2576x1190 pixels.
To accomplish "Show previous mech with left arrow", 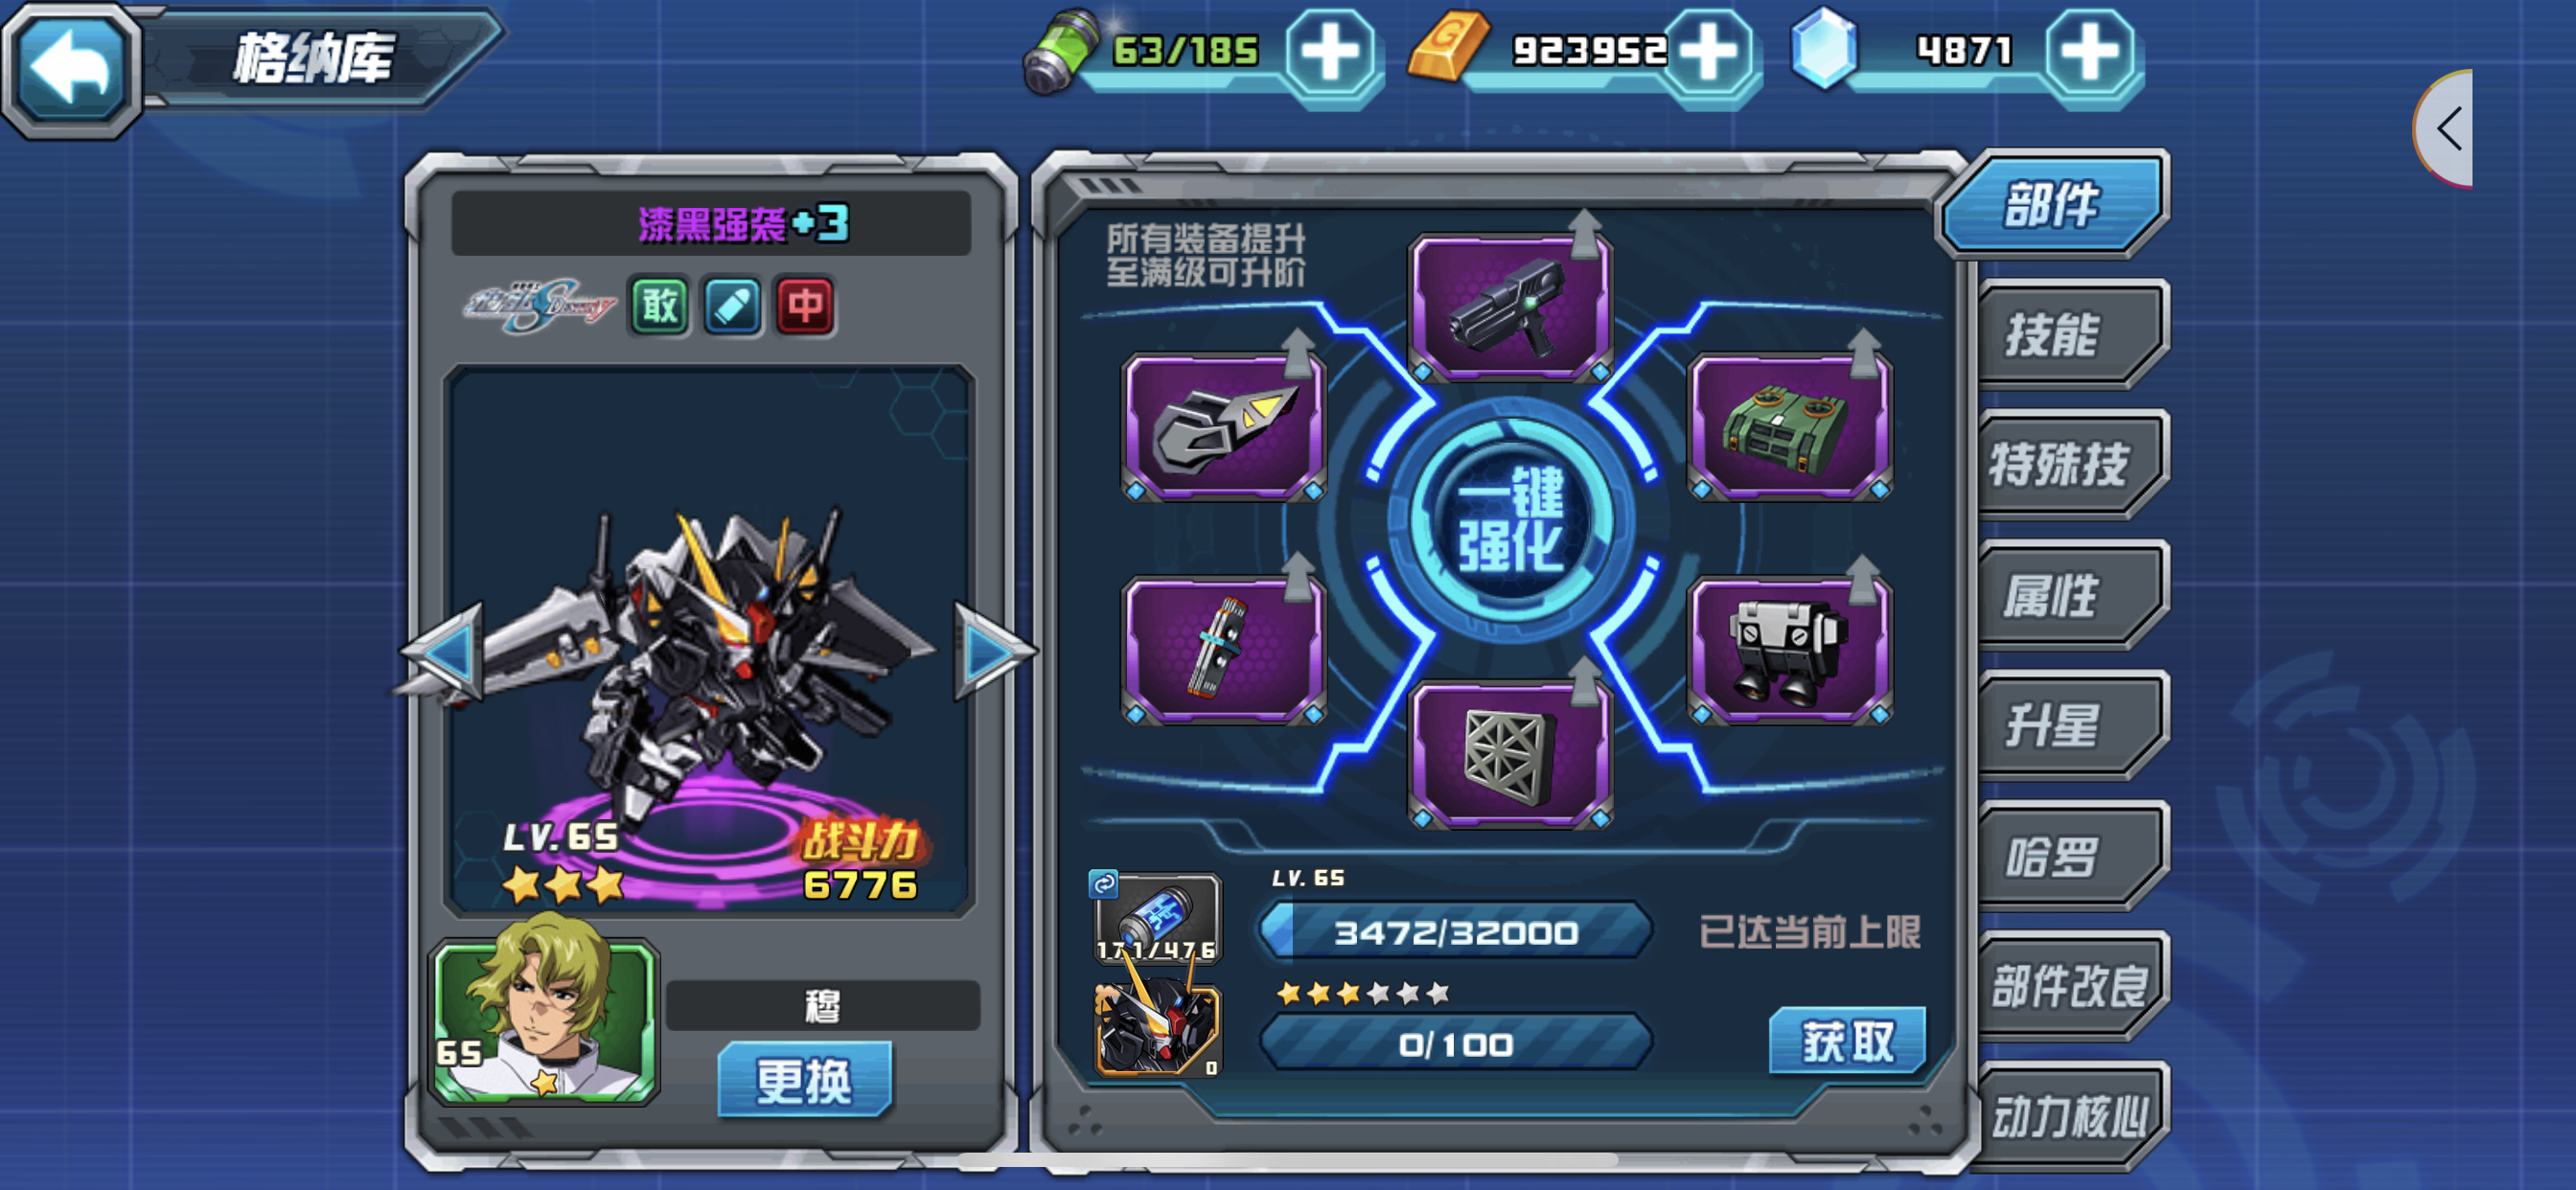I will 445,652.
